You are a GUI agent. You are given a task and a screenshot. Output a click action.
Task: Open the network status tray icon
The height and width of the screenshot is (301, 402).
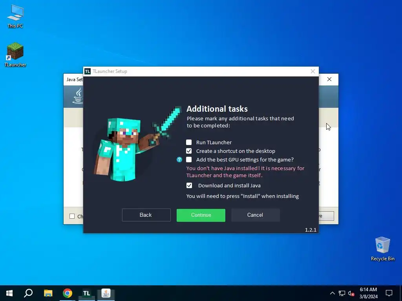click(342, 293)
